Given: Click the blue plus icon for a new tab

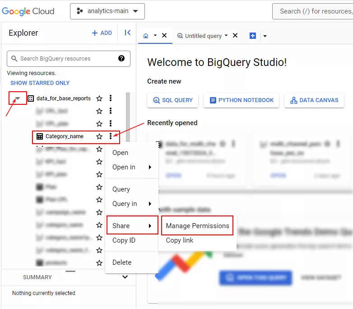Looking at the screenshot, I should click(x=253, y=36).
